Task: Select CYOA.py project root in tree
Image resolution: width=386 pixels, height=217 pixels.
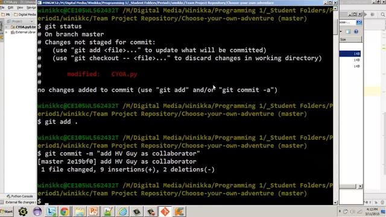Action: 24,27
